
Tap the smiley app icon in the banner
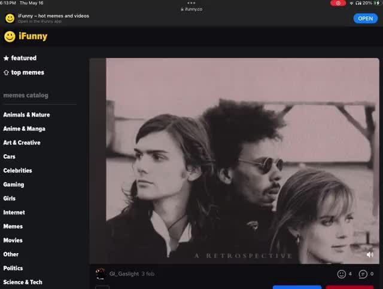click(10, 18)
